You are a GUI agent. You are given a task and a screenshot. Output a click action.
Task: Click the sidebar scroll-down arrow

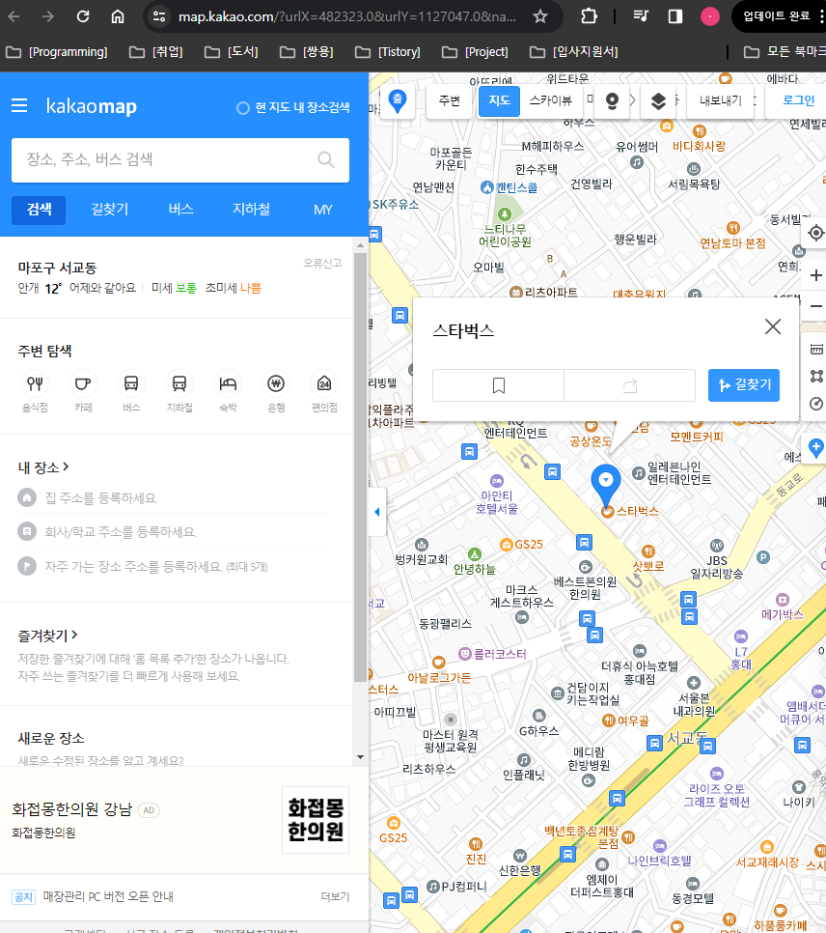(x=360, y=757)
